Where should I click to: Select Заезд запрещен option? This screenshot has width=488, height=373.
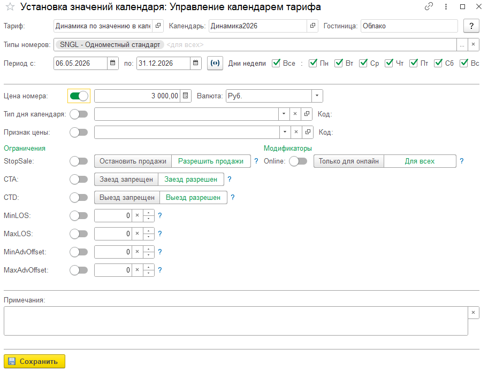click(x=126, y=180)
